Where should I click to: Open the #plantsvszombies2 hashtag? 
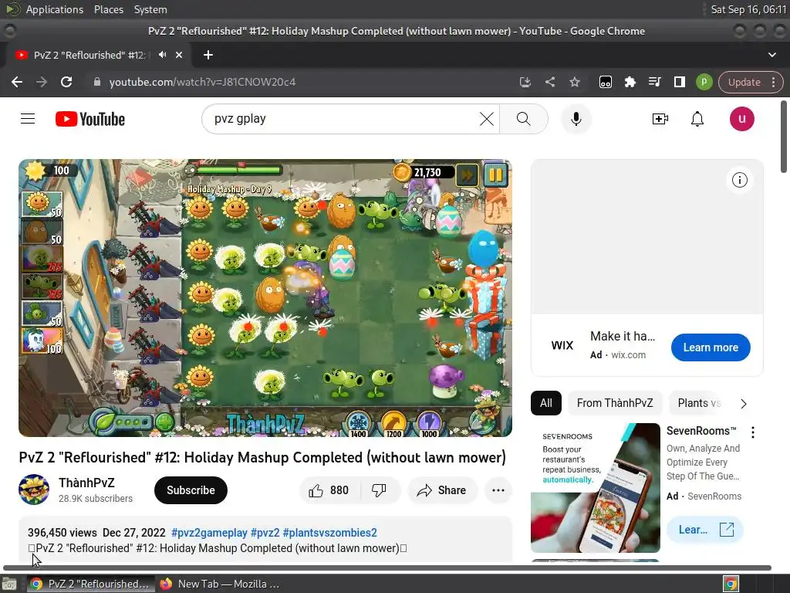point(330,533)
